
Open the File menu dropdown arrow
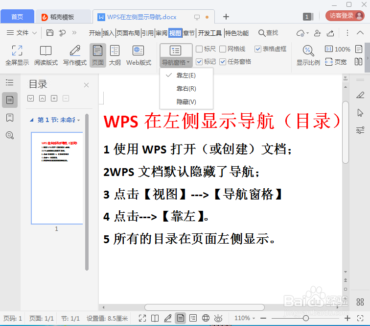pyautogui.click(x=34, y=33)
